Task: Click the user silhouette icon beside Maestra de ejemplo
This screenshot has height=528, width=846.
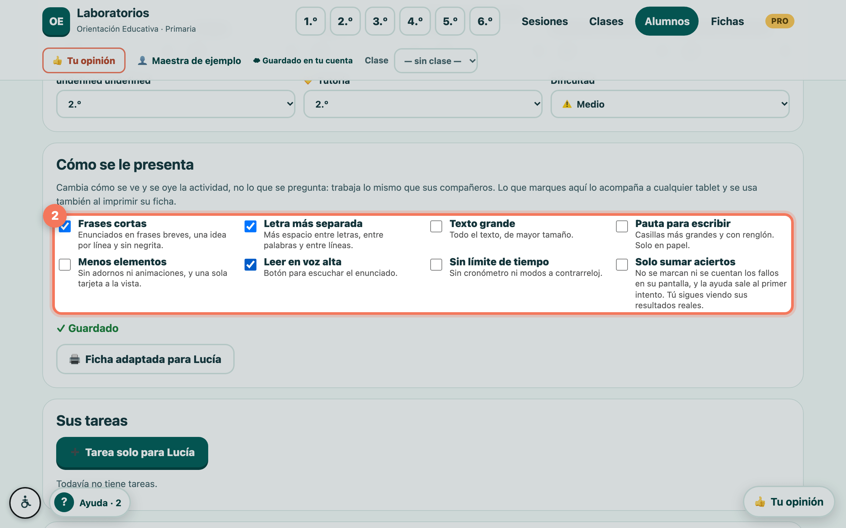Action: 142,60
